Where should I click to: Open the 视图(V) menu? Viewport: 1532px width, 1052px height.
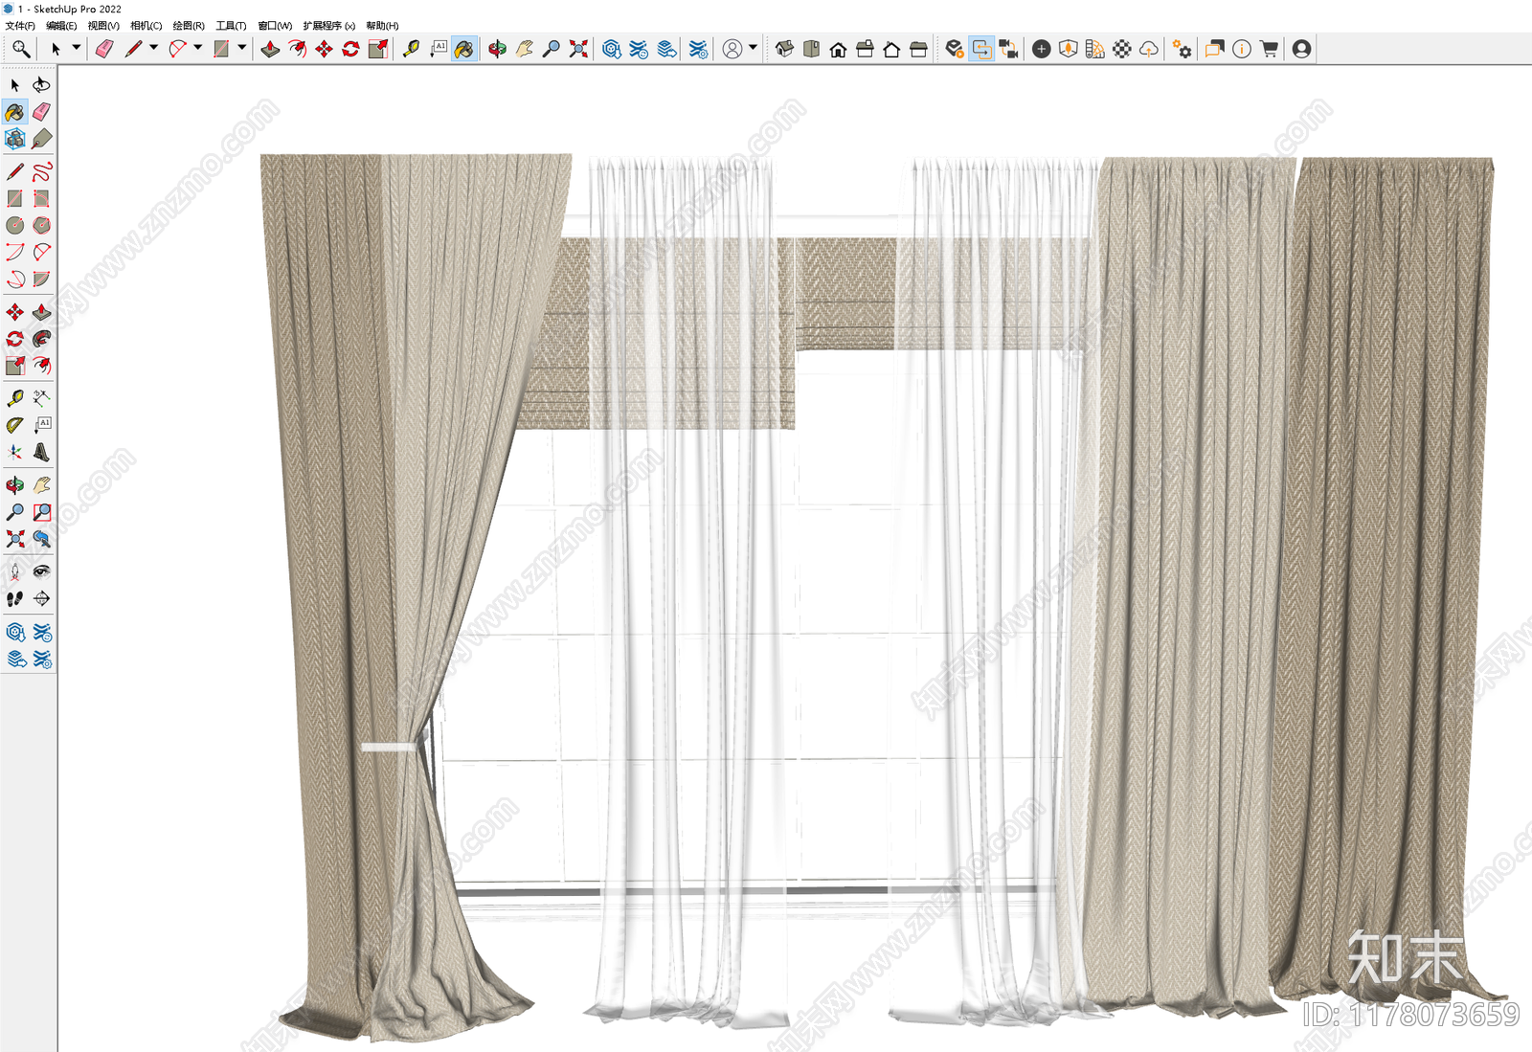[103, 26]
